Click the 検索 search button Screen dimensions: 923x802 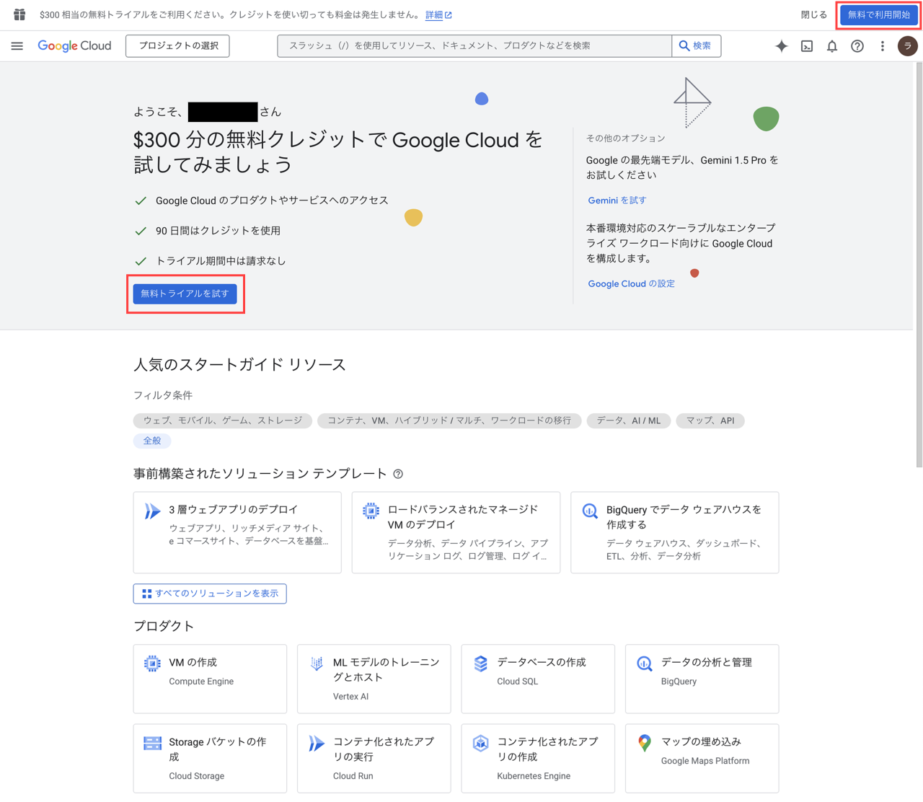(696, 46)
